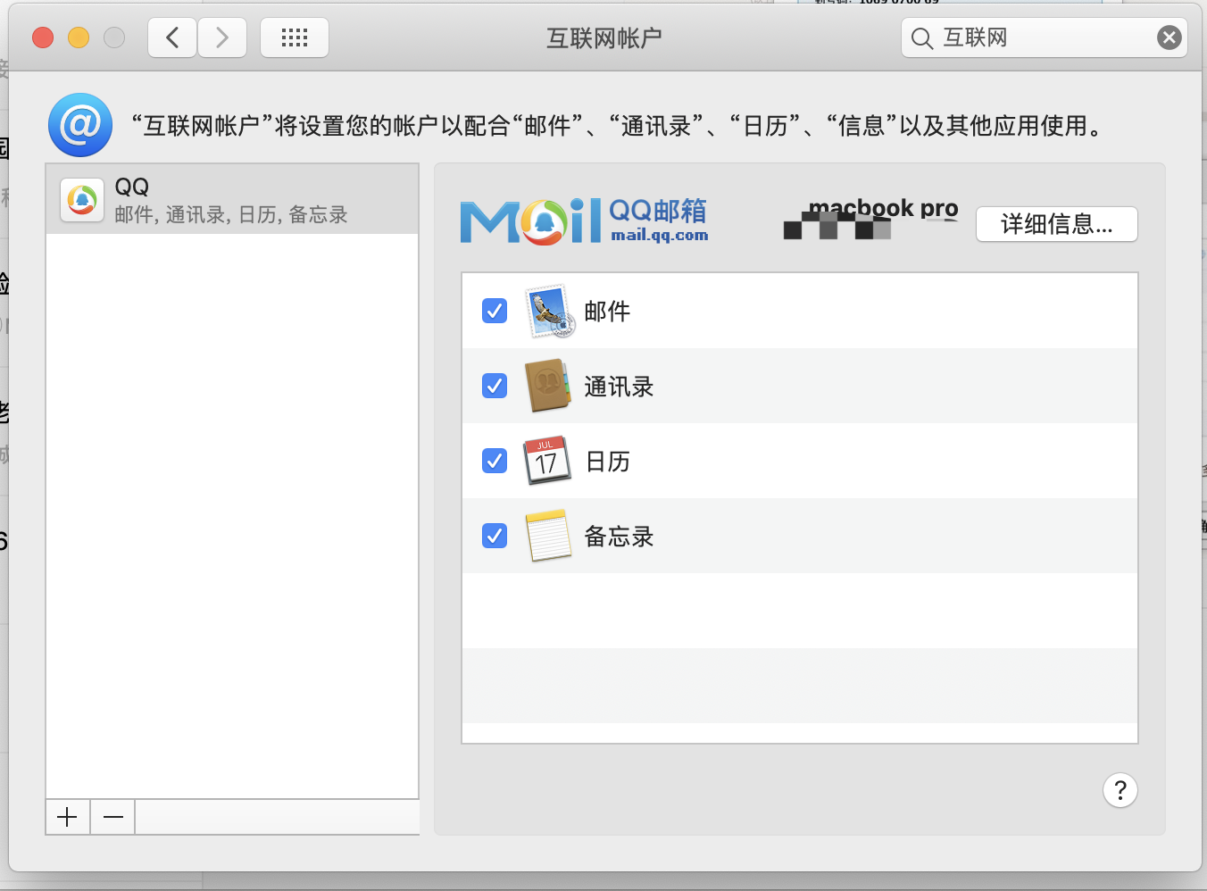Click the Contacts book icon beside 通讯录
The height and width of the screenshot is (891, 1207).
coord(547,386)
